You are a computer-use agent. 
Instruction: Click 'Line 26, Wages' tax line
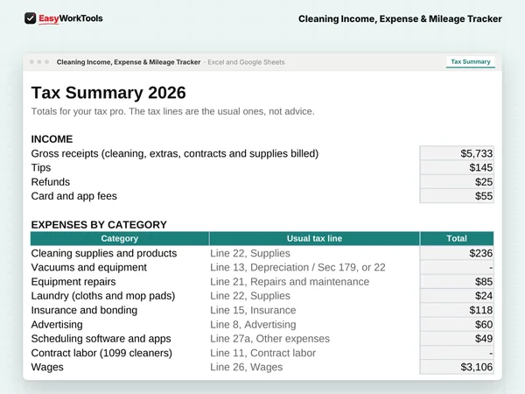[247, 367]
